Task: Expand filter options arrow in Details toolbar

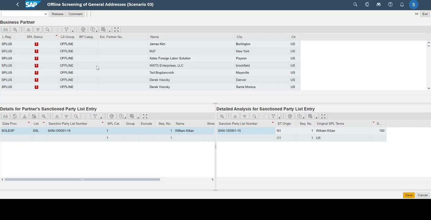Action: tap(101, 117)
